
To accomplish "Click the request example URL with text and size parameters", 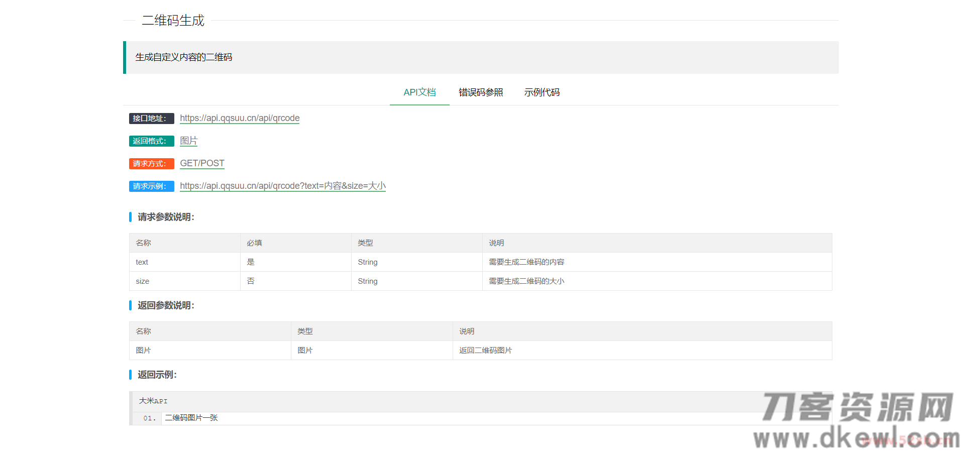I will tap(282, 186).
